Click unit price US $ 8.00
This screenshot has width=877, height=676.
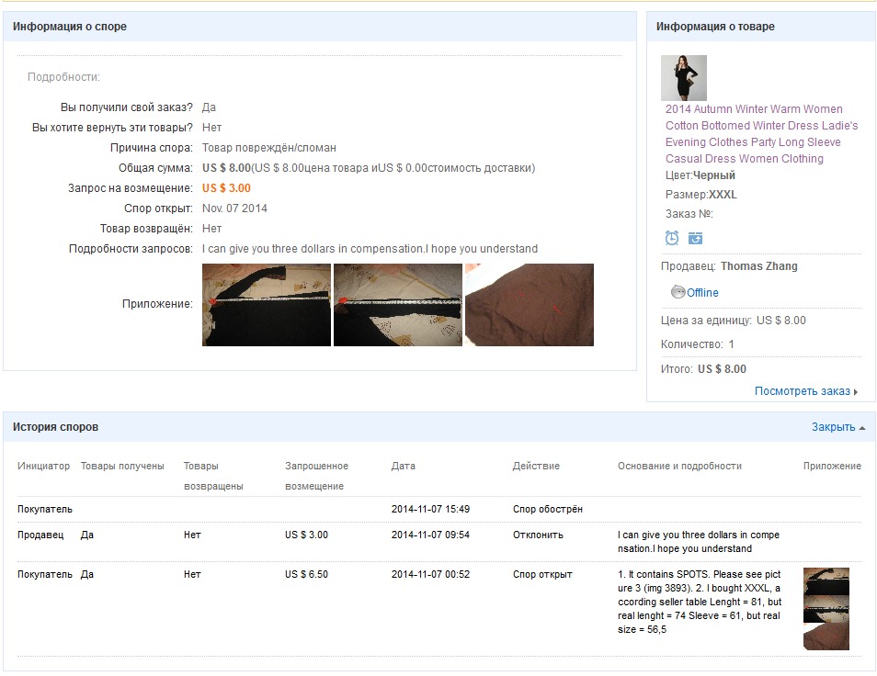[780, 321]
